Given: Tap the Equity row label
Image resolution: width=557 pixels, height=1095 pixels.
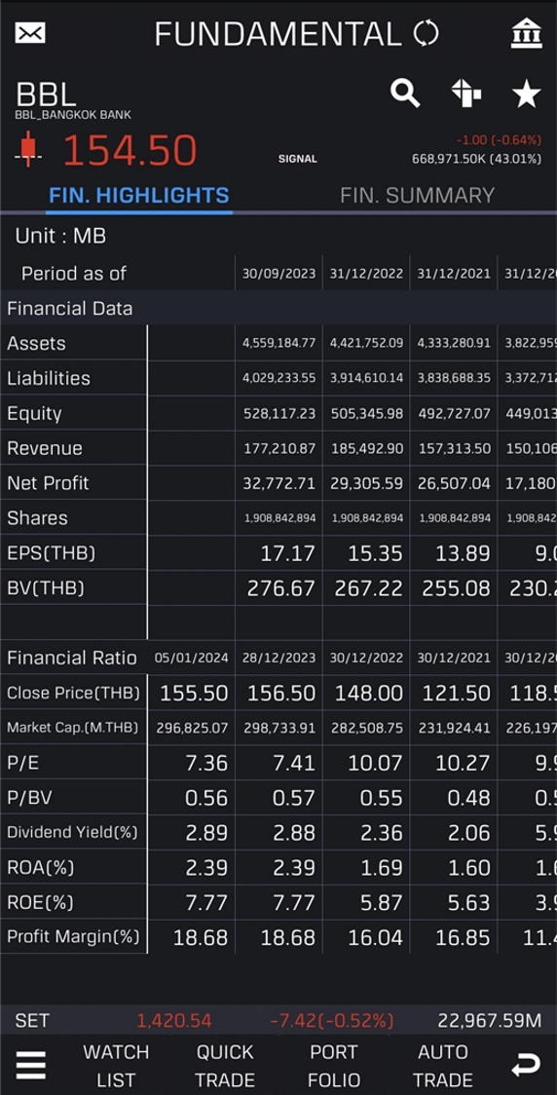Looking at the screenshot, I should [34, 413].
